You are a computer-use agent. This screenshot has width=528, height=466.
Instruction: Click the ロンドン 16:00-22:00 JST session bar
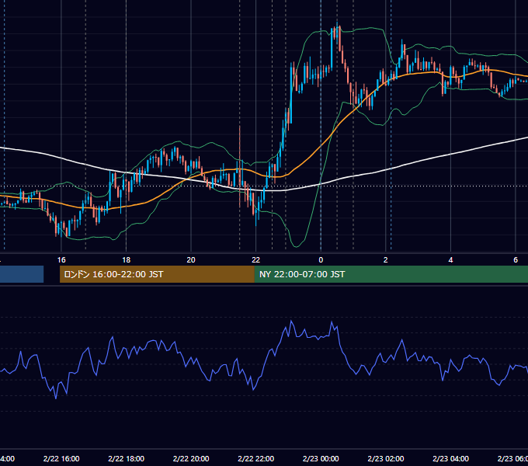click(157, 274)
